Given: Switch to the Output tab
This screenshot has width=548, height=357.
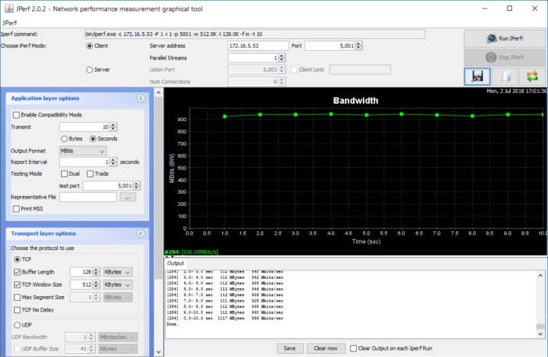Looking at the screenshot, I should [x=176, y=263].
